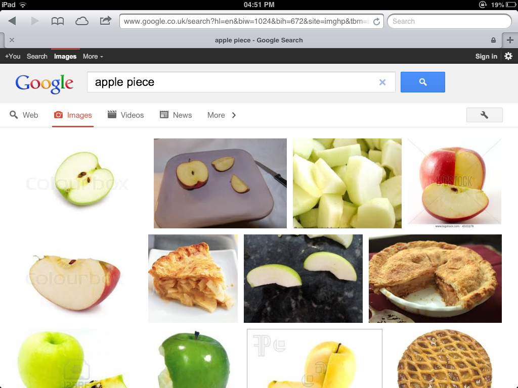Clear the apple piece query text

pos(382,82)
